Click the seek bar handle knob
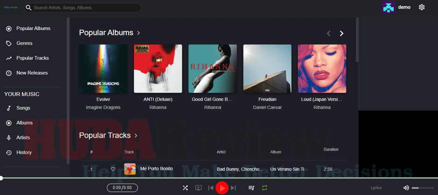Screen dimensions: 438x195 tap(1, 178)
